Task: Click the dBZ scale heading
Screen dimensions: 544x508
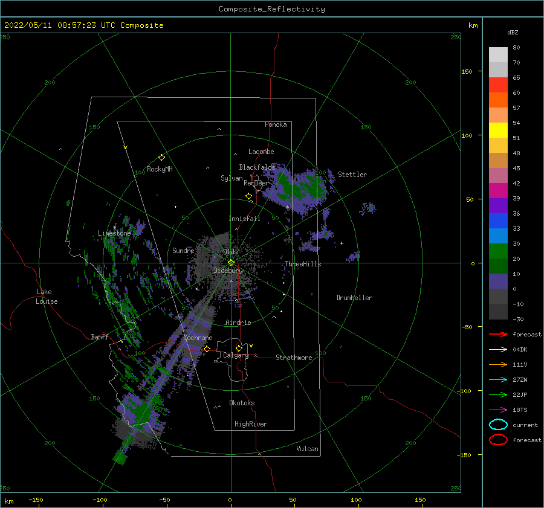Action: [513, 32]
